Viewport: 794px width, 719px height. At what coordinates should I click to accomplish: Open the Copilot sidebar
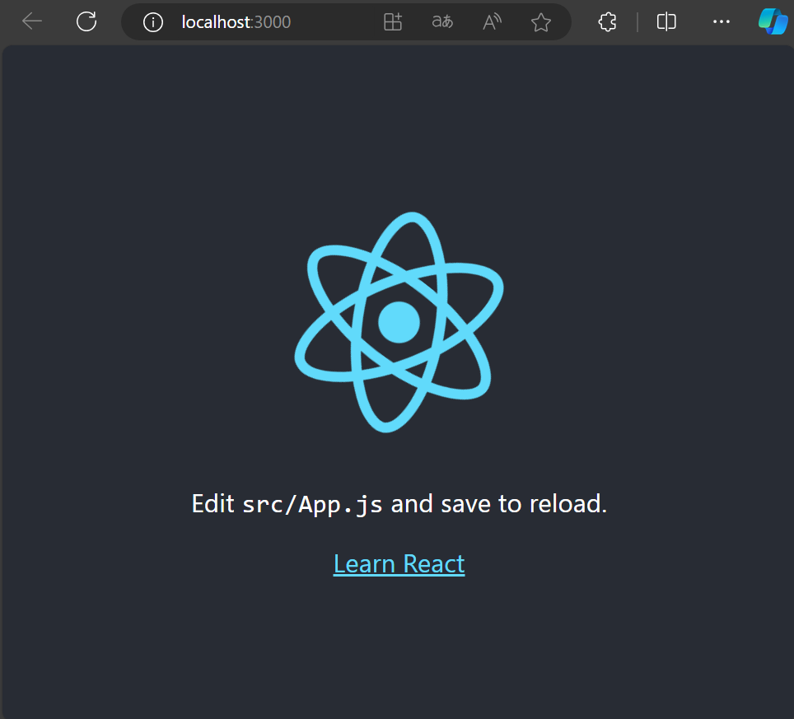773,21
